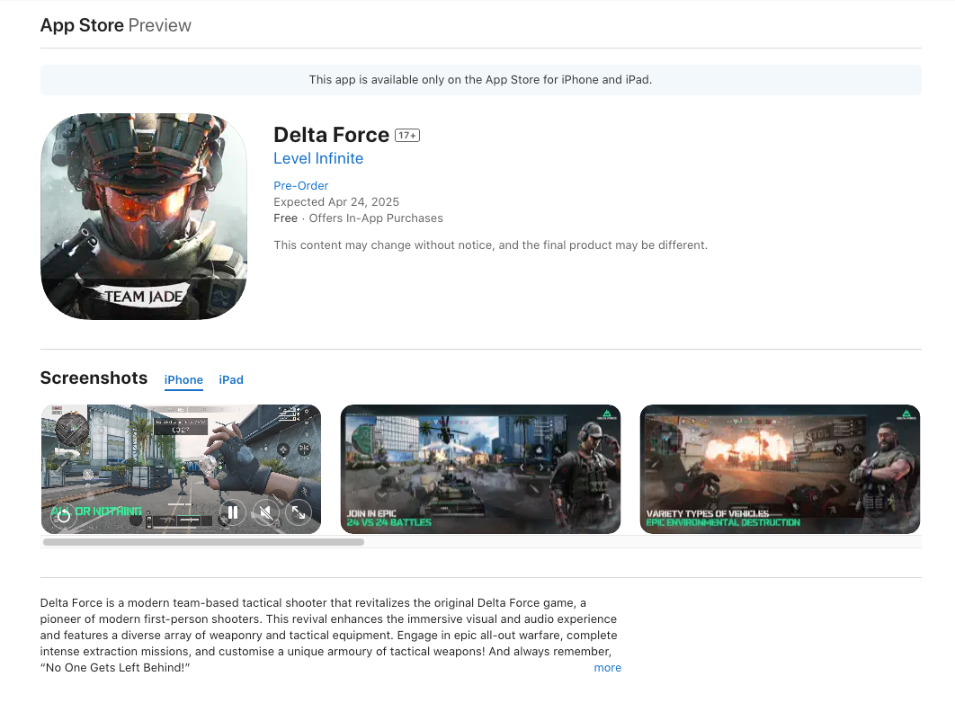
Task: Click the screenshots horizontal scrollbar thumb
Action: (x=203, y=542)
